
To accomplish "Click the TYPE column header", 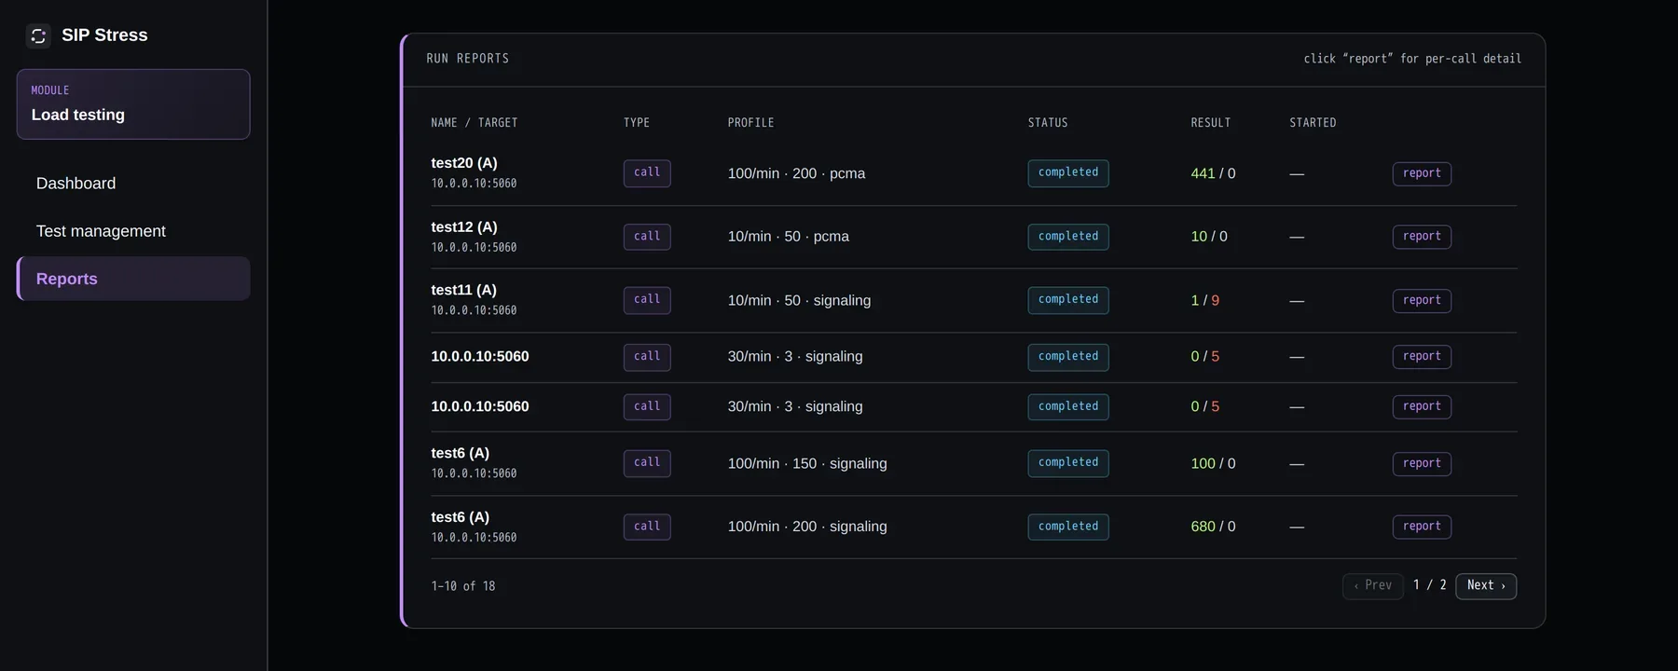I will [637, 123].
